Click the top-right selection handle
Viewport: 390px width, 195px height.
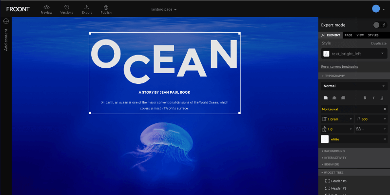(x=239, y=33)
